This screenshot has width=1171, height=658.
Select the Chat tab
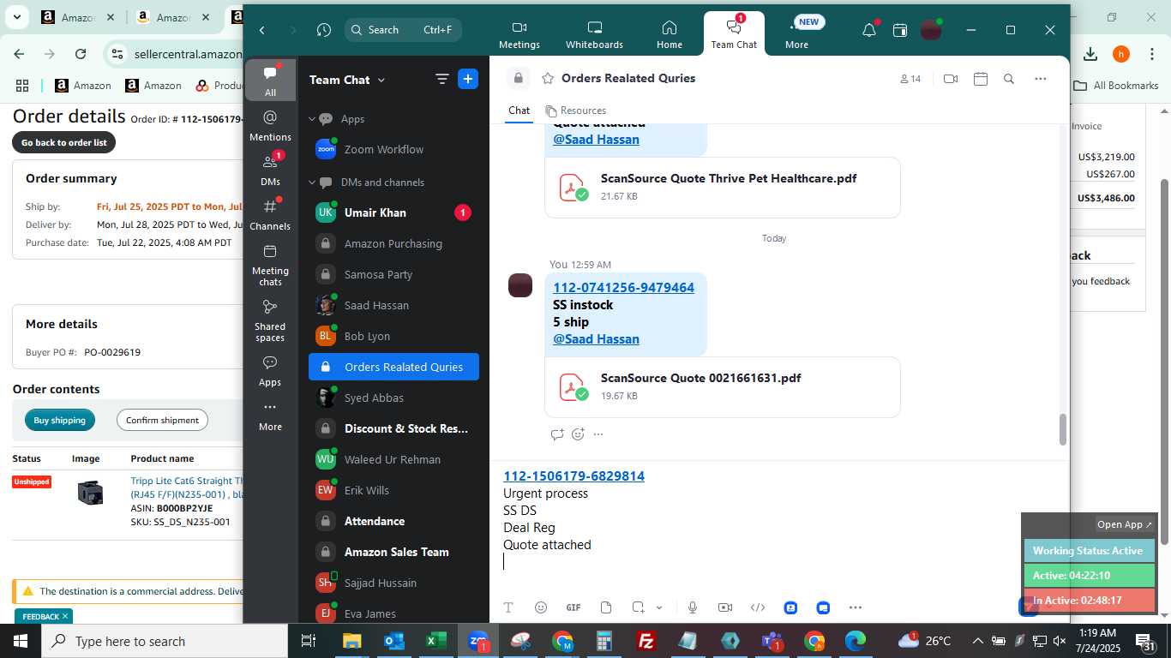coord(519,111)
